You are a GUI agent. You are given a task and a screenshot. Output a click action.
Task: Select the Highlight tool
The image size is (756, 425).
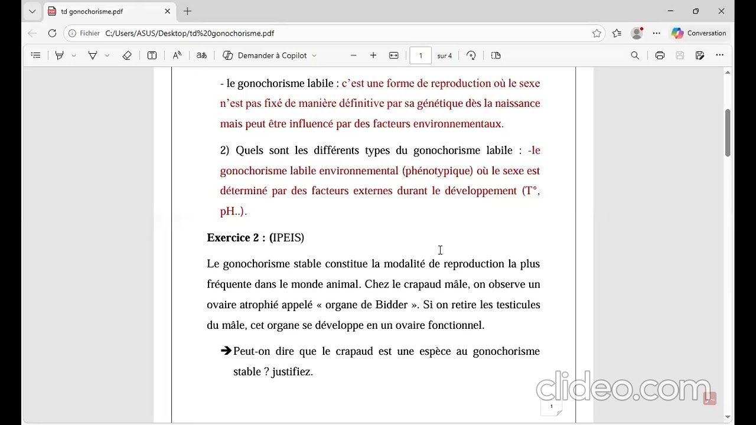pos(59,55)
